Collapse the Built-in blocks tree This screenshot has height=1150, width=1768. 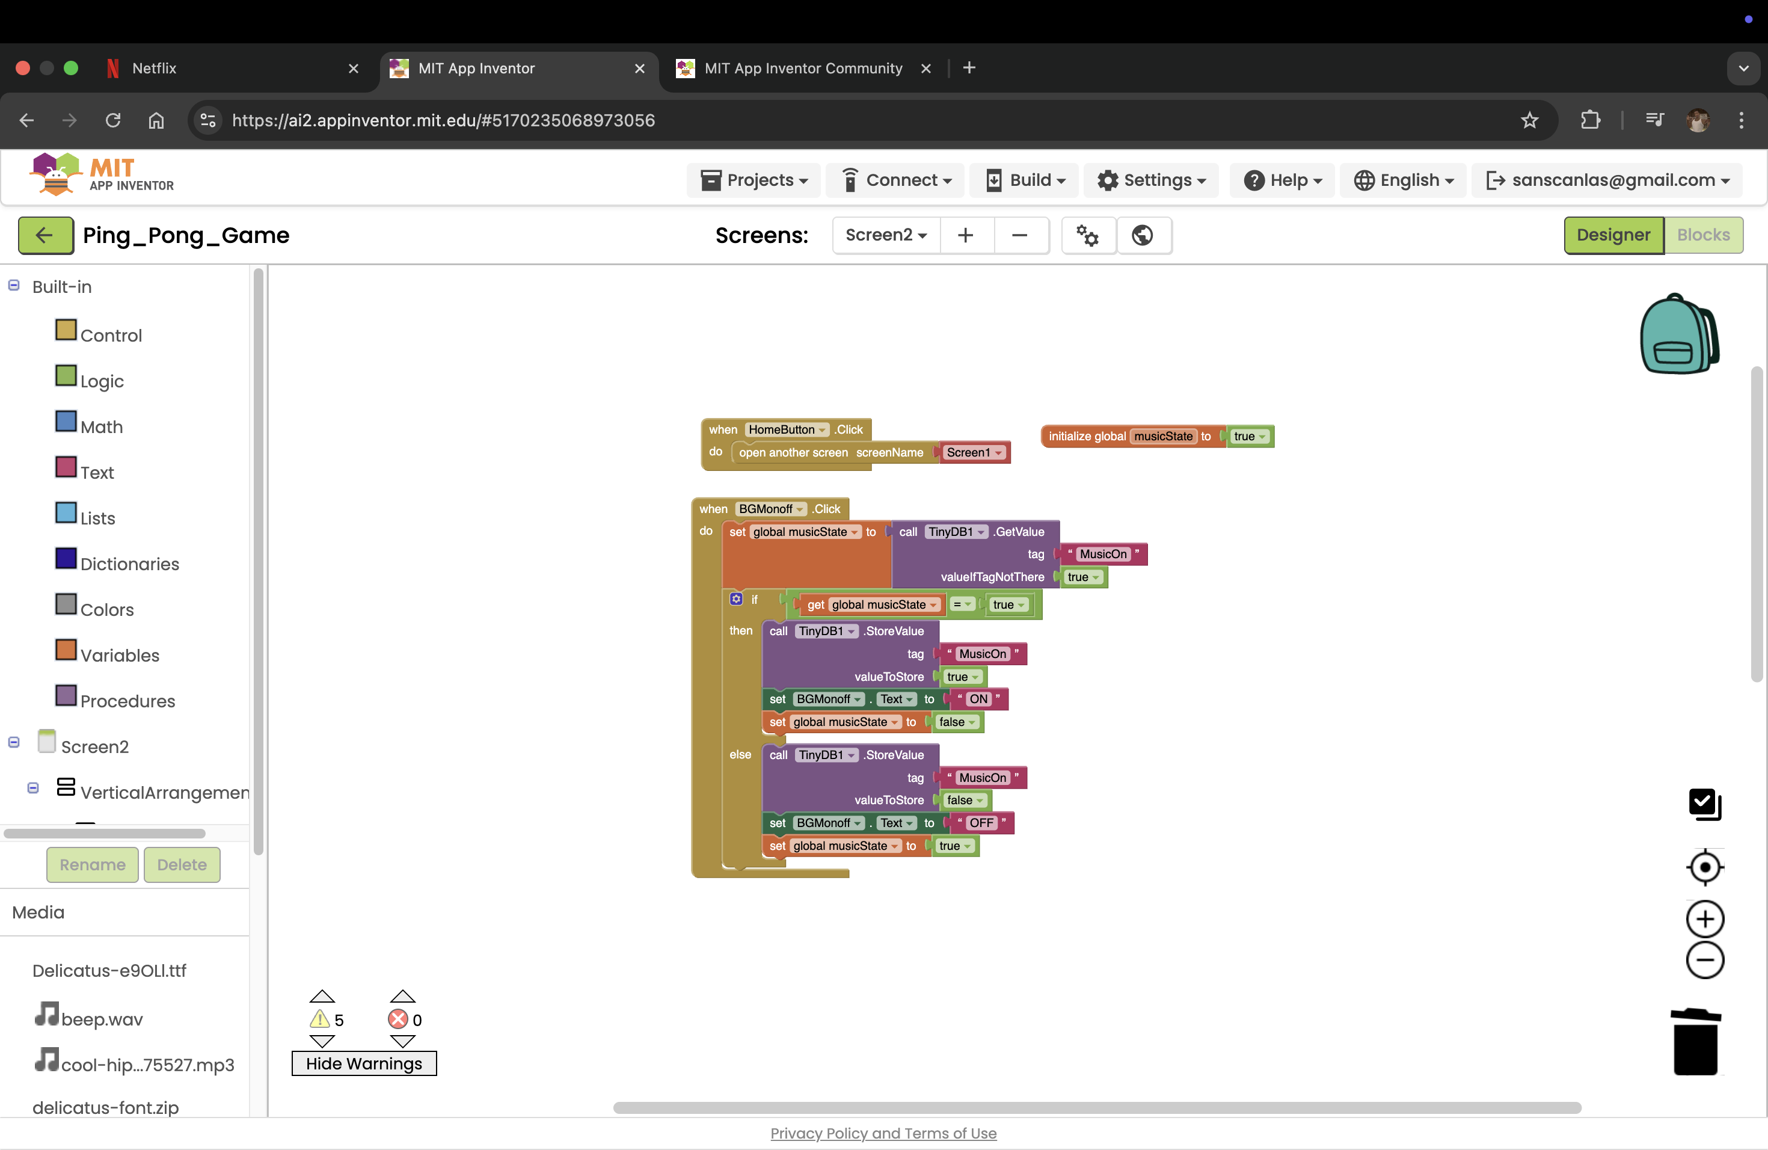click(13, 286)
